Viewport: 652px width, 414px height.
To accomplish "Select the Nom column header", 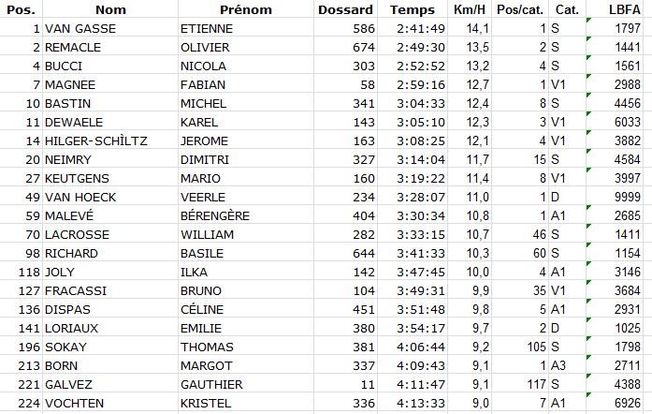I will tap(110, 9).
